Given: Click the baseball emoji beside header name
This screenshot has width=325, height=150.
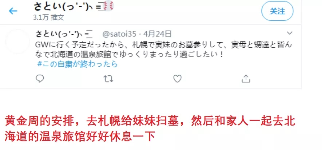Looking at the screenshot, I should coord(108,6).
